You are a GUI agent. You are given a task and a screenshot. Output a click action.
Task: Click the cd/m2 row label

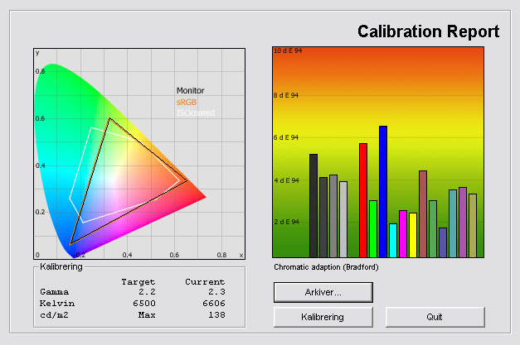click(54, 315)
